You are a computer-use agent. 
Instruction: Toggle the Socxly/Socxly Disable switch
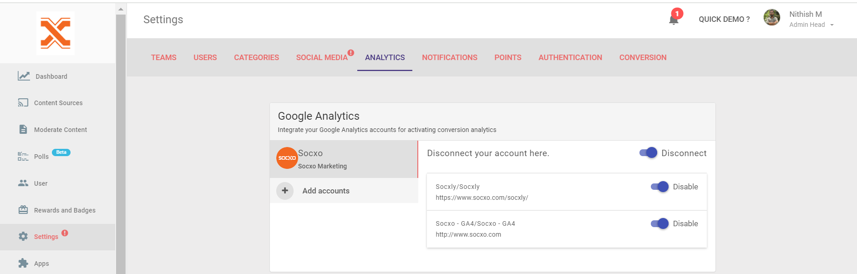[x=659, y=187]
